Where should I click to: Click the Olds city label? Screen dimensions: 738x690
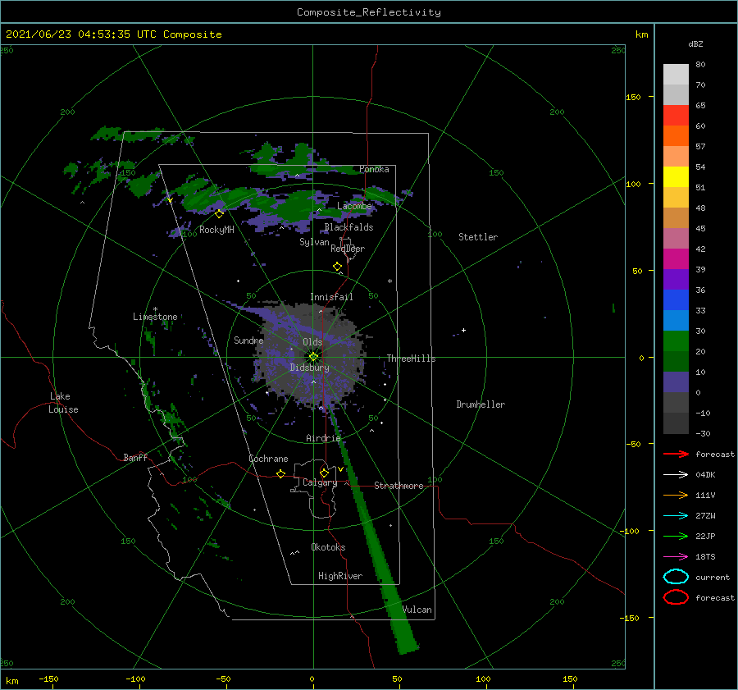coord(312,342)
